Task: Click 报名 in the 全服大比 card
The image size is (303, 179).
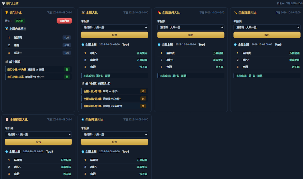Action: 115,35
